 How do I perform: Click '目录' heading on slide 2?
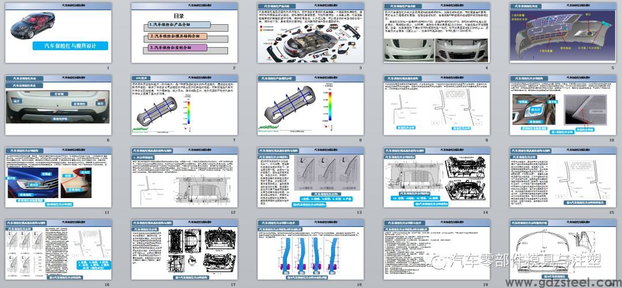tap(179, 16)
